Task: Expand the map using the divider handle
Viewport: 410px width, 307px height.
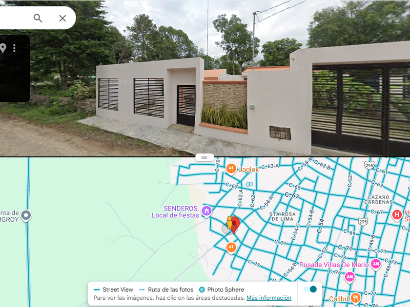Action: point(205,157)
